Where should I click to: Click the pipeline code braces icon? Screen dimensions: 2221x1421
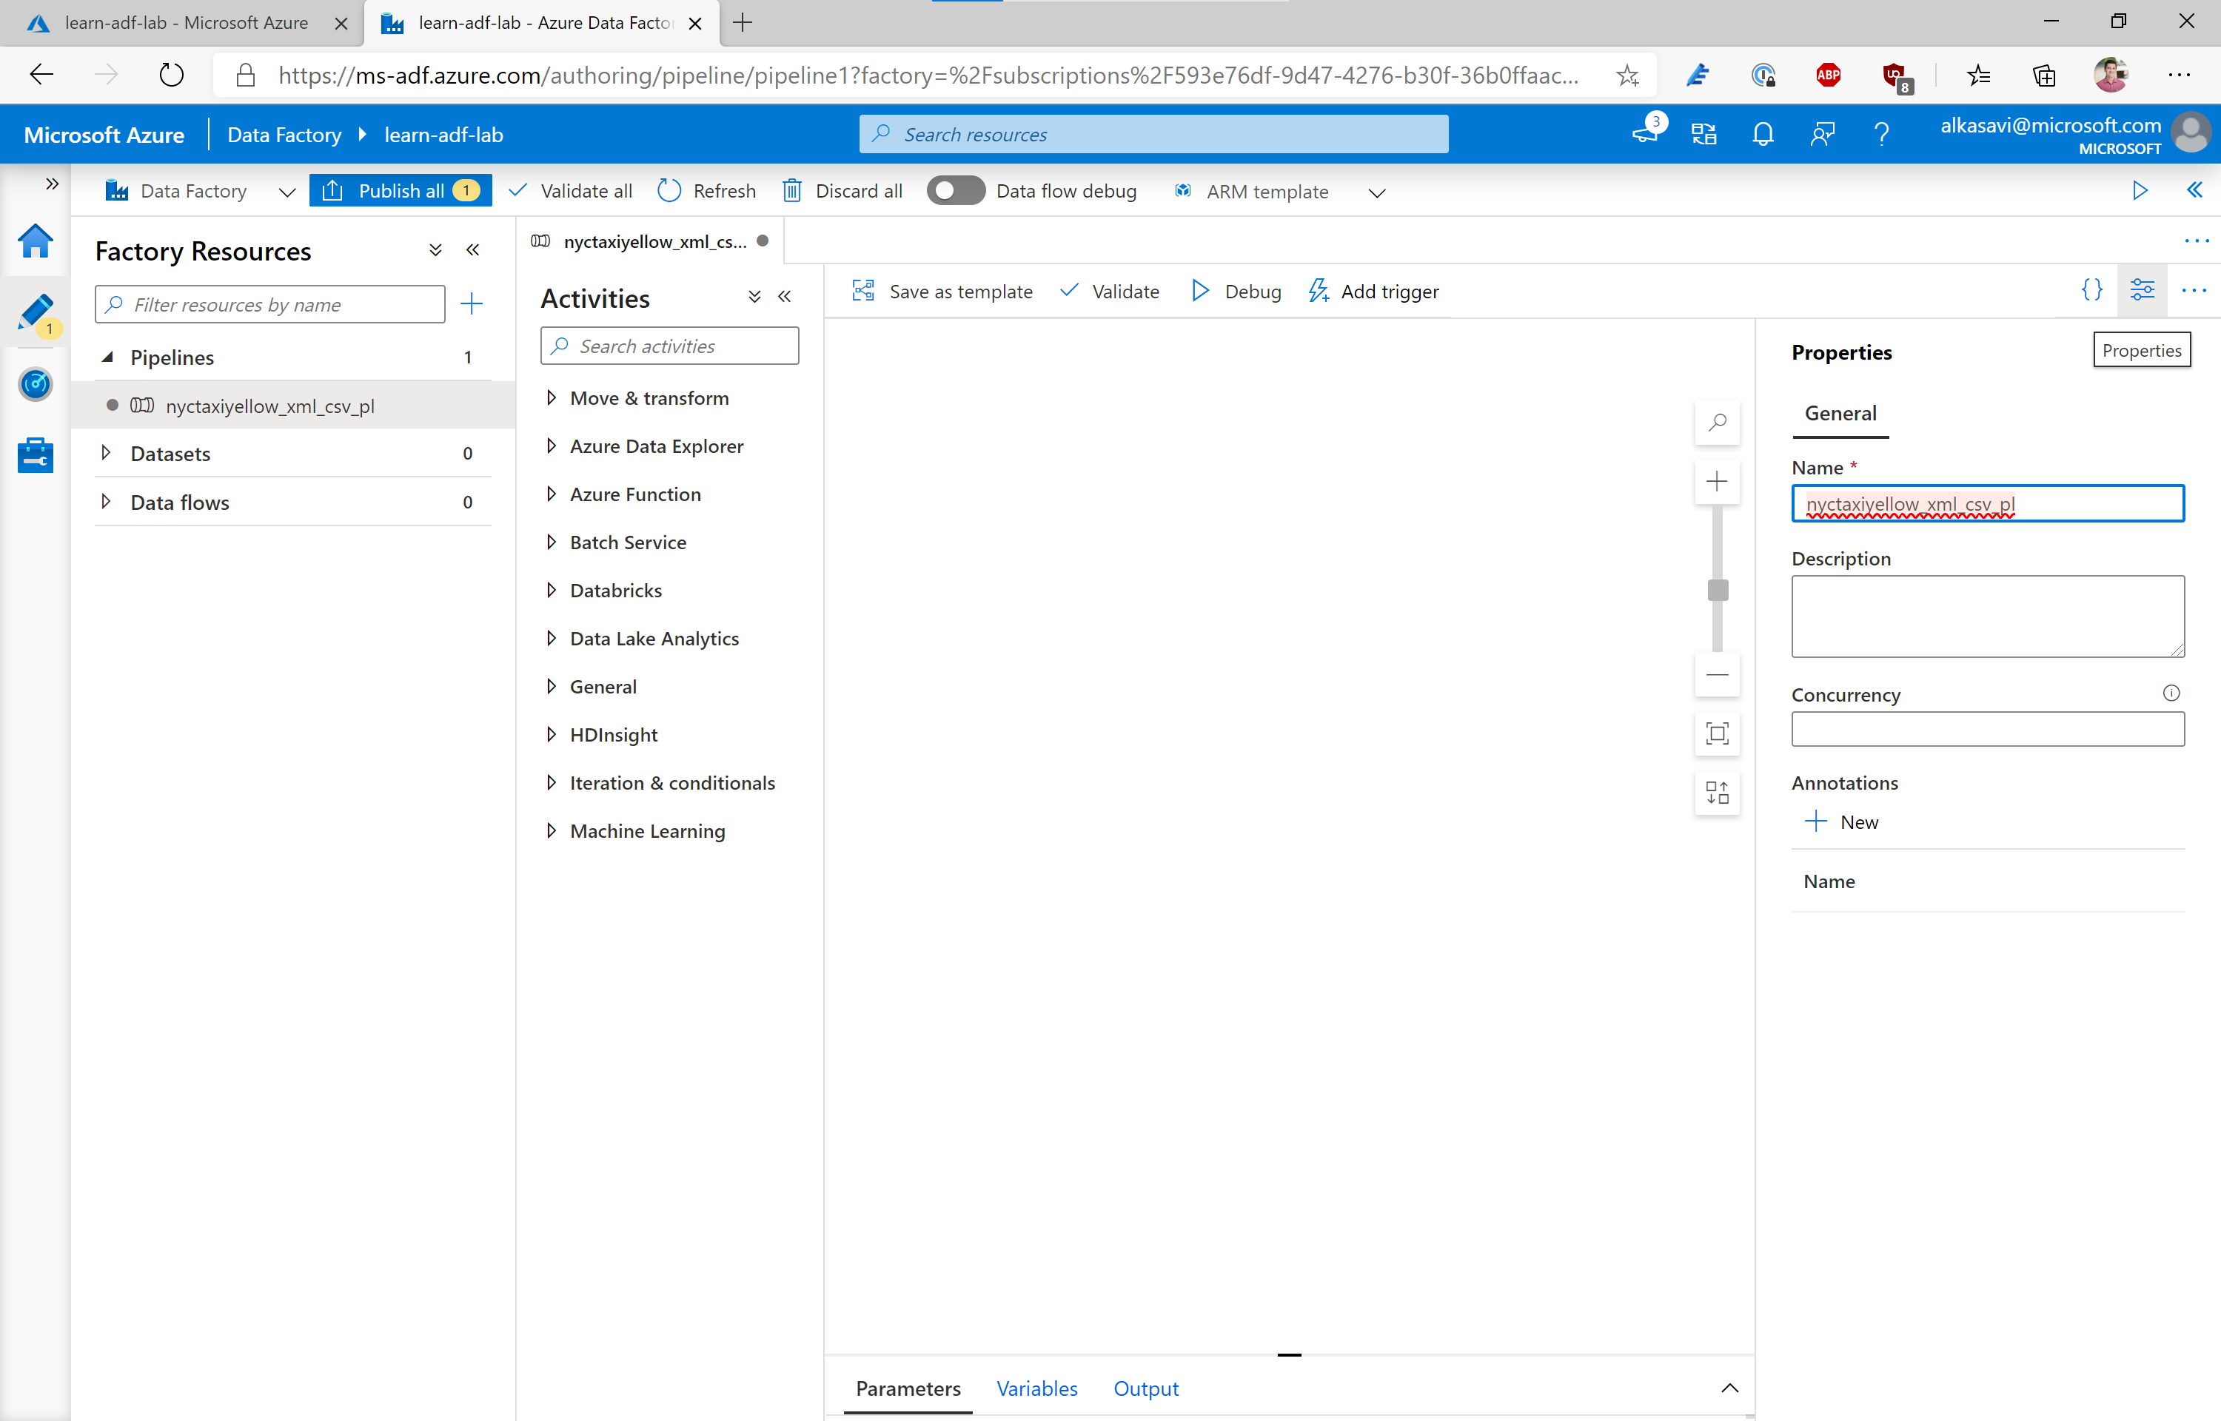[2092, 291]
